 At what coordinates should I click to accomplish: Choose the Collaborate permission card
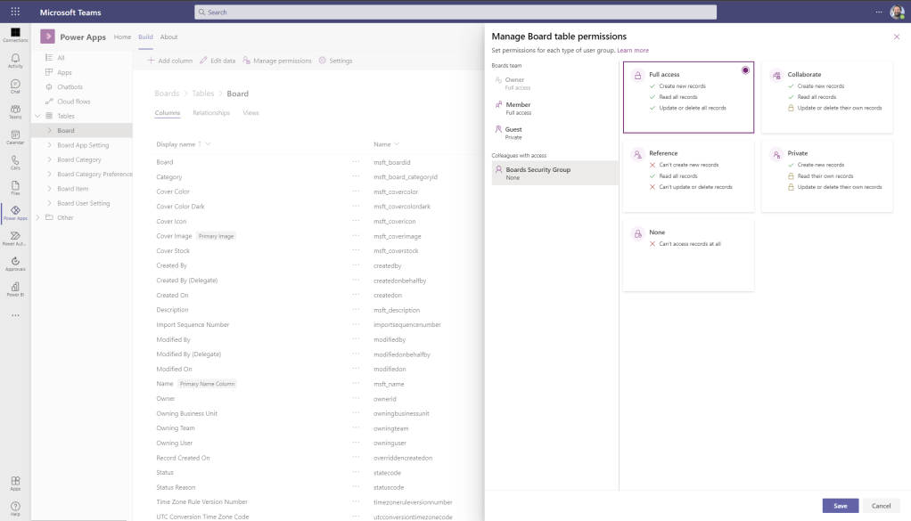coord(826,97)
